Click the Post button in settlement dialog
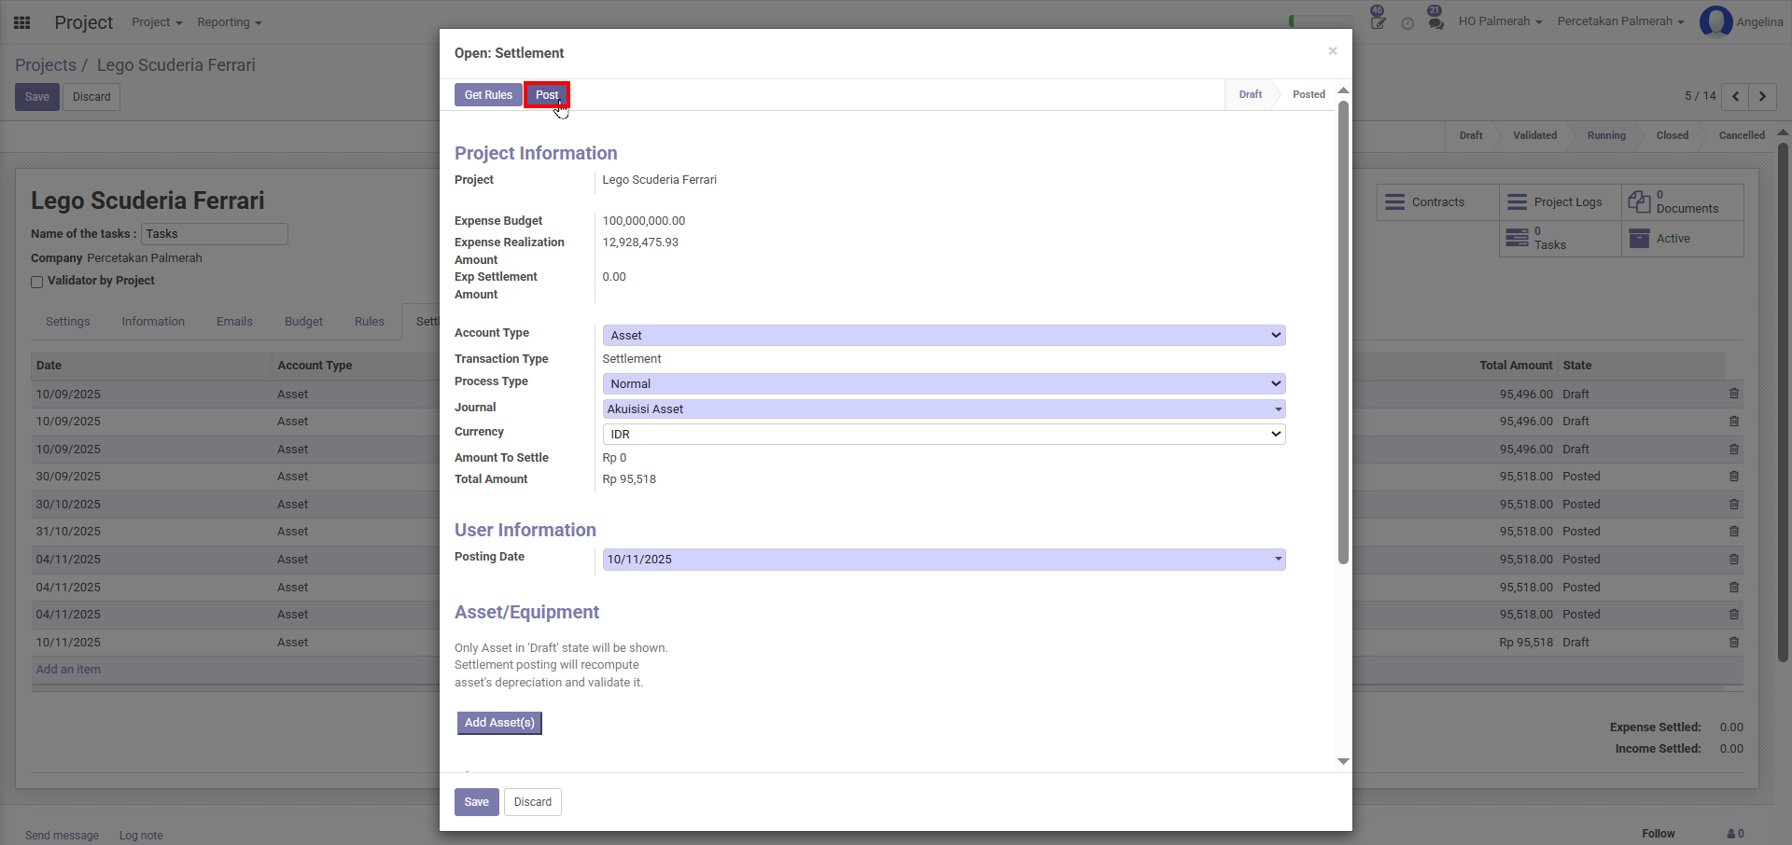 click(547, 95)
